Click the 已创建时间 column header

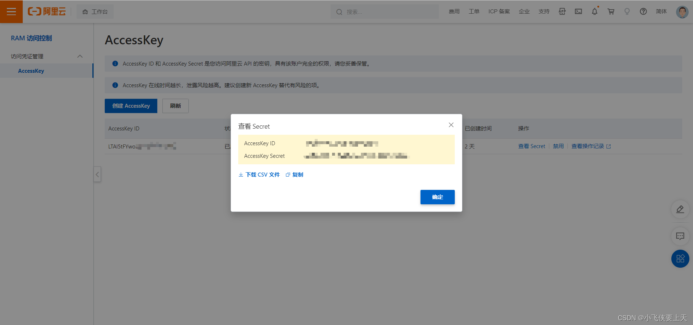coord(478,129)
